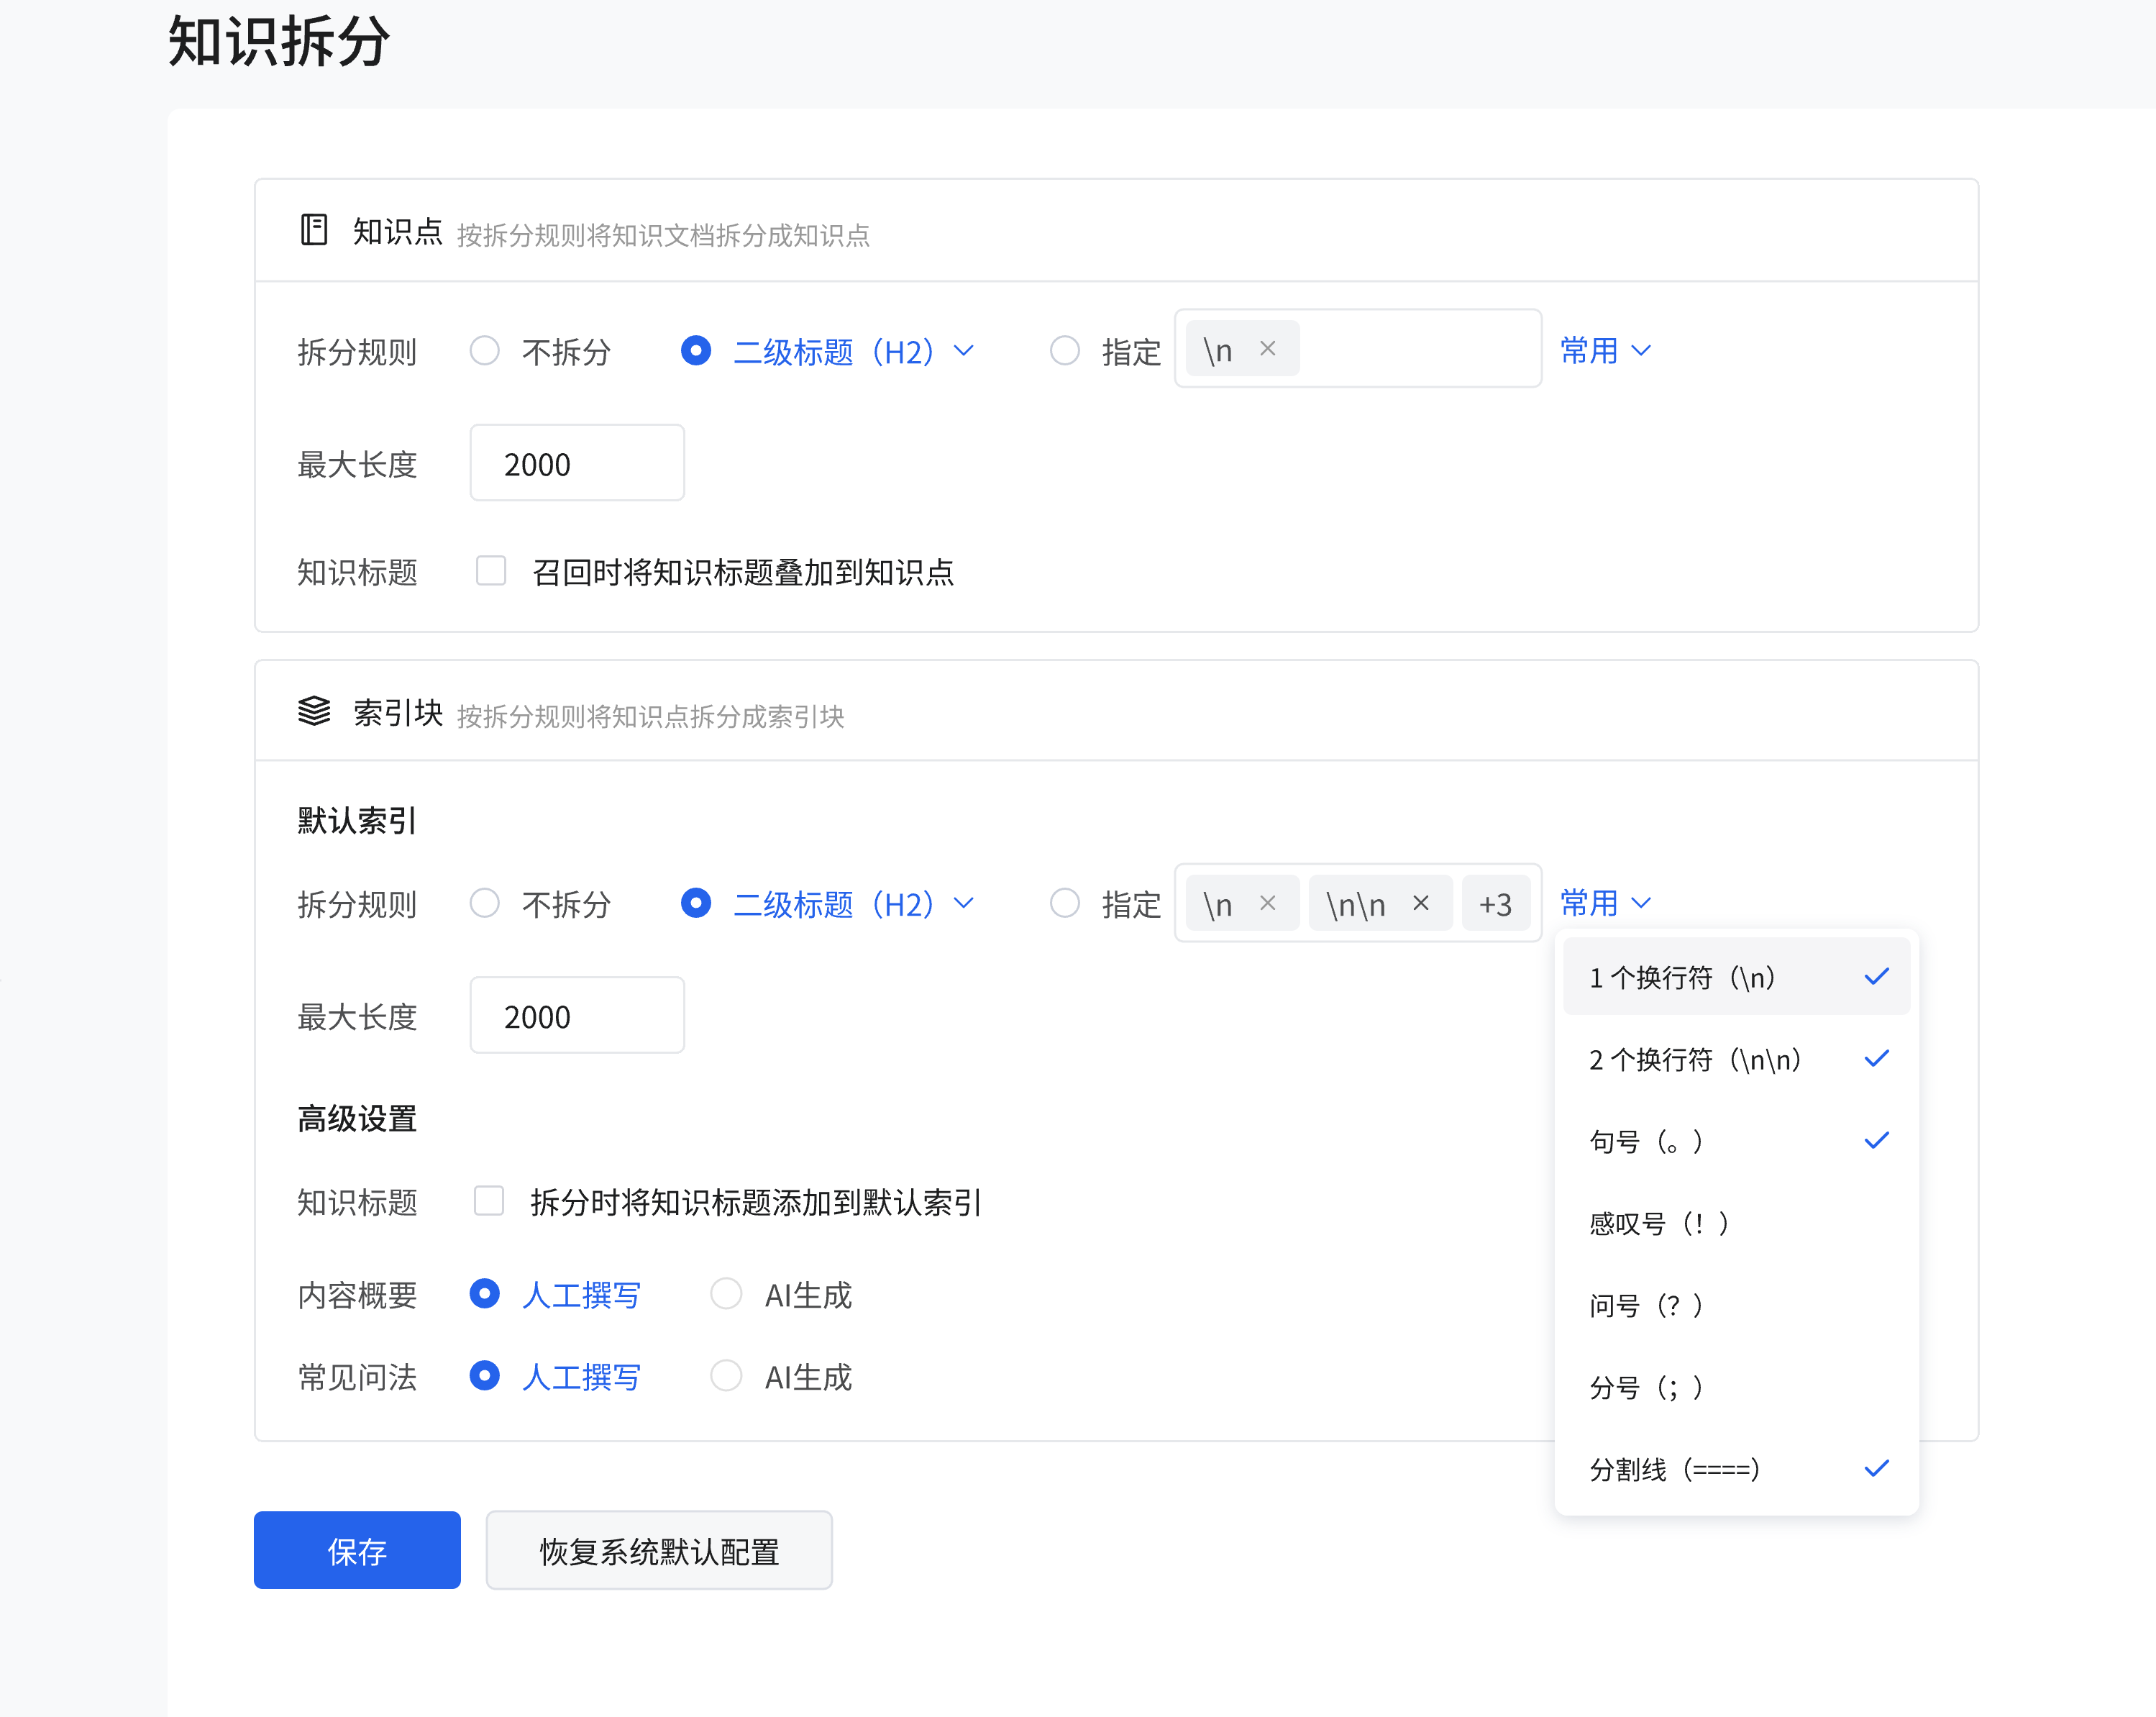2156x1717 pixels.
Task: Open 常用 dropdown in knowledge point section
Action: pyautogui.click(x=1605, y=351)
